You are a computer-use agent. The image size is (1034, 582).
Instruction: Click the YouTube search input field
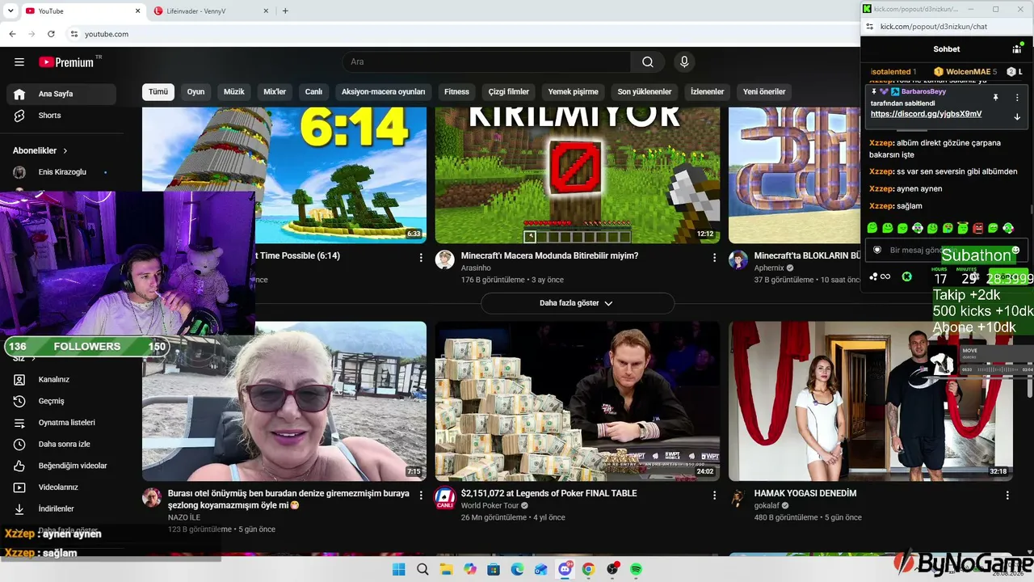click(x=486, y=62)
